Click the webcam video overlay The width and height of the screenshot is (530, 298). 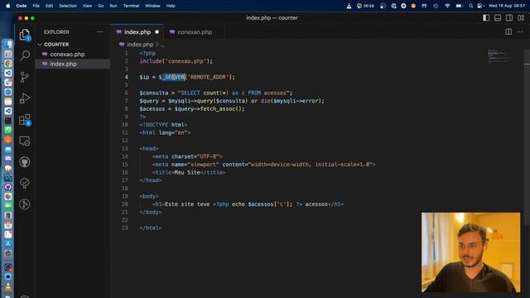471,252
